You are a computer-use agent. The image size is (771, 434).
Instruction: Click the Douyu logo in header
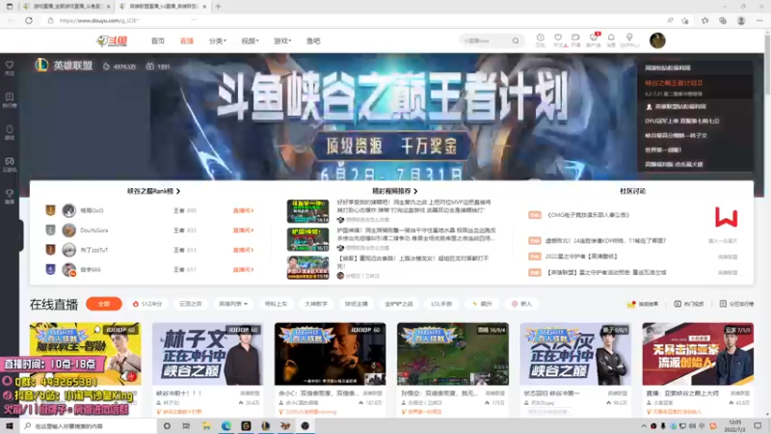[112, 41]
